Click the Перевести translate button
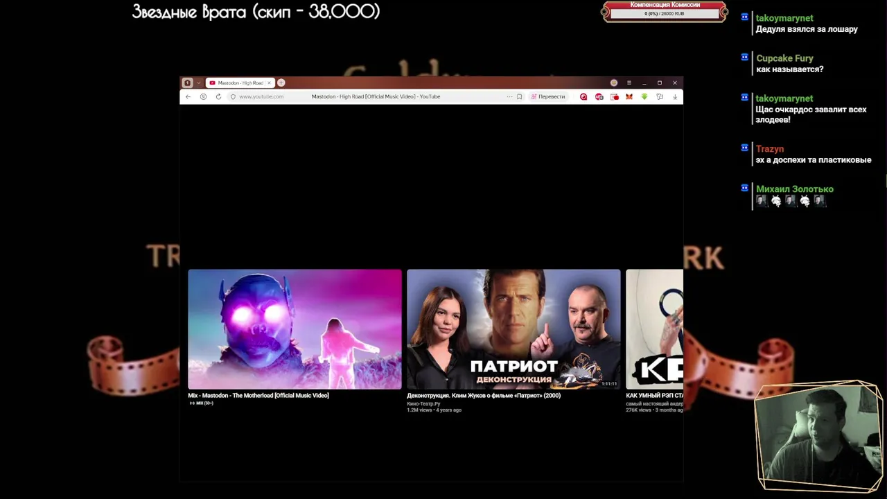The height and width of the screenshot is (499, 887). click(548, 96)
